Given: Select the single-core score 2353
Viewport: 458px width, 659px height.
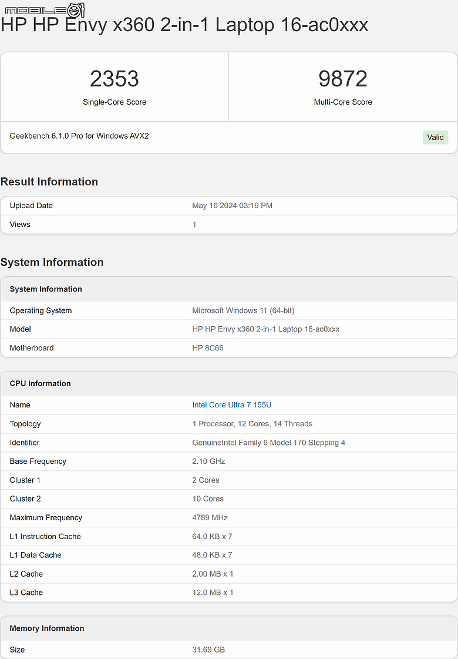Looking at the screenshot, I should pos(114,79).
